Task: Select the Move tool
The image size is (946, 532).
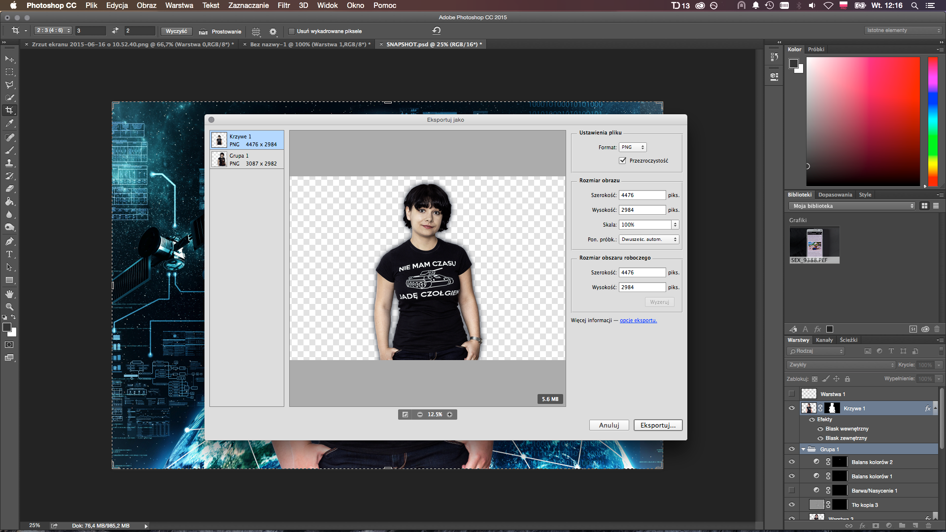Action: (x=9, y=59)
